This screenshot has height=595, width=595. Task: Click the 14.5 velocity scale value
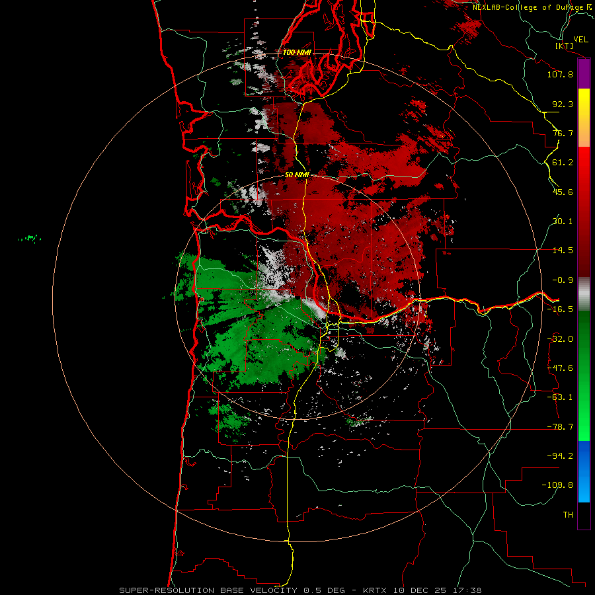click(563, 251)
